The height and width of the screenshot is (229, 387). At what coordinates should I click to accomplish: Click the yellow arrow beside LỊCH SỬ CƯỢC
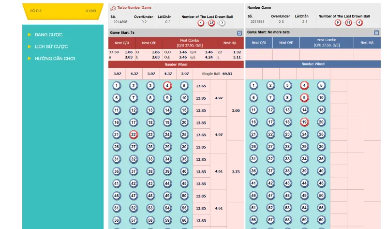[30, 46]
